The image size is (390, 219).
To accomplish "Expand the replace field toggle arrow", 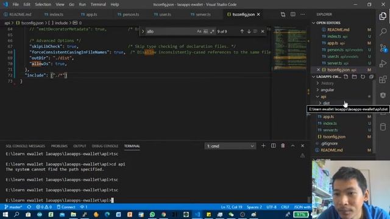I will click(x=143, y=32).
